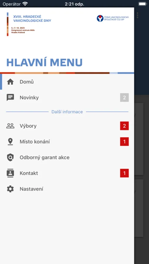Tap the red Kontakt notification badge

point(124,173)
